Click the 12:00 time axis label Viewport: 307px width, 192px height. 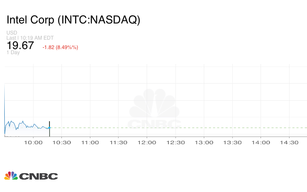pos(147,143)
